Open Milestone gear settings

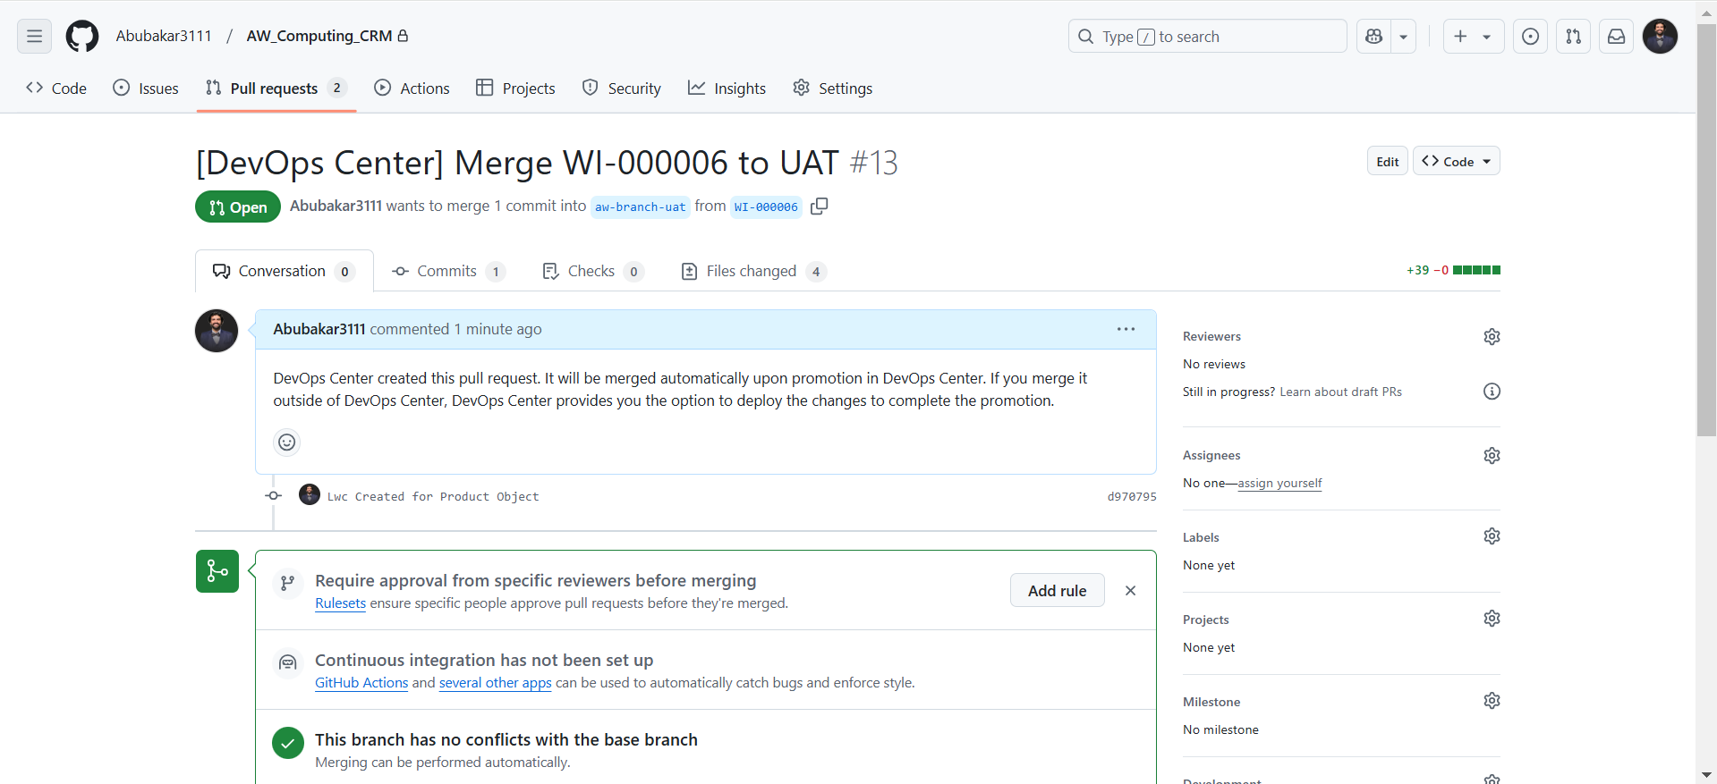[1492, 701]
